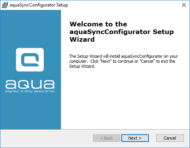The image size is (190, 148).
Task: Click the empty blue banner area below the tagline
Action: (30, 111)
